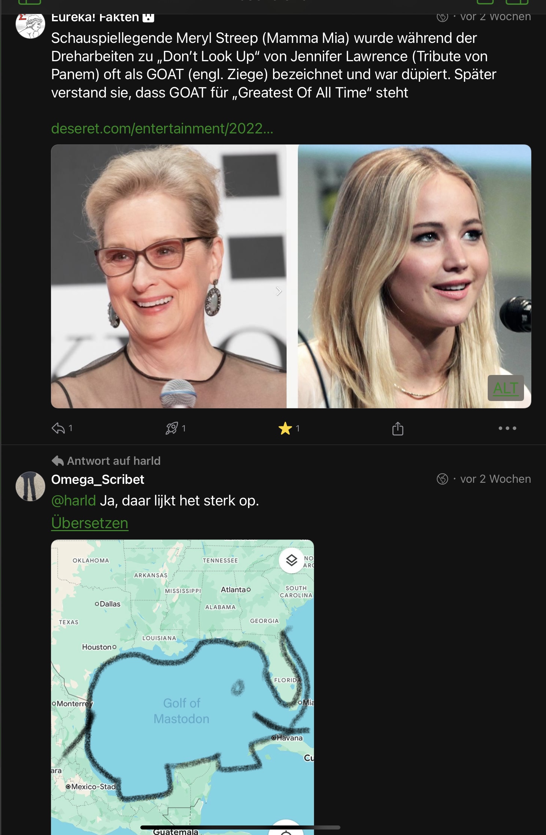Screen dimensions: 546x835
Task: Open the right photo of the blonde woman
Action: point(414,276)
